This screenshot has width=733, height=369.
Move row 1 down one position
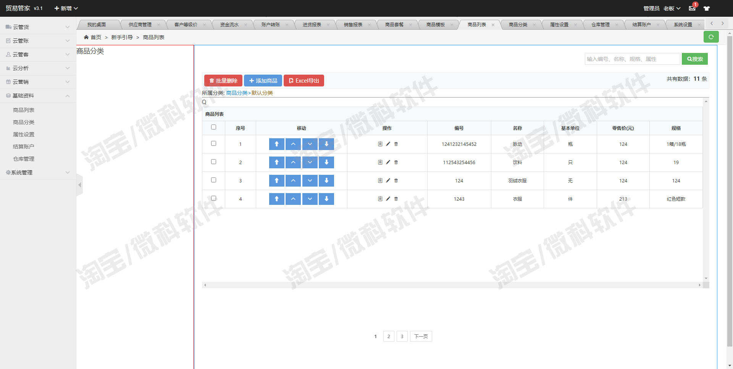(x=310, y=144)
